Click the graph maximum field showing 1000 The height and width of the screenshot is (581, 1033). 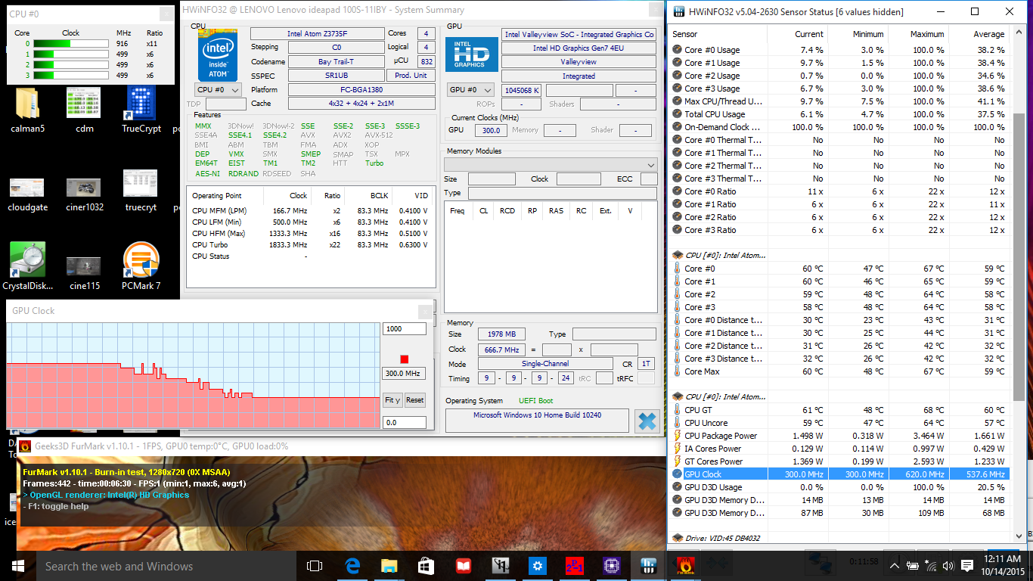404,329
